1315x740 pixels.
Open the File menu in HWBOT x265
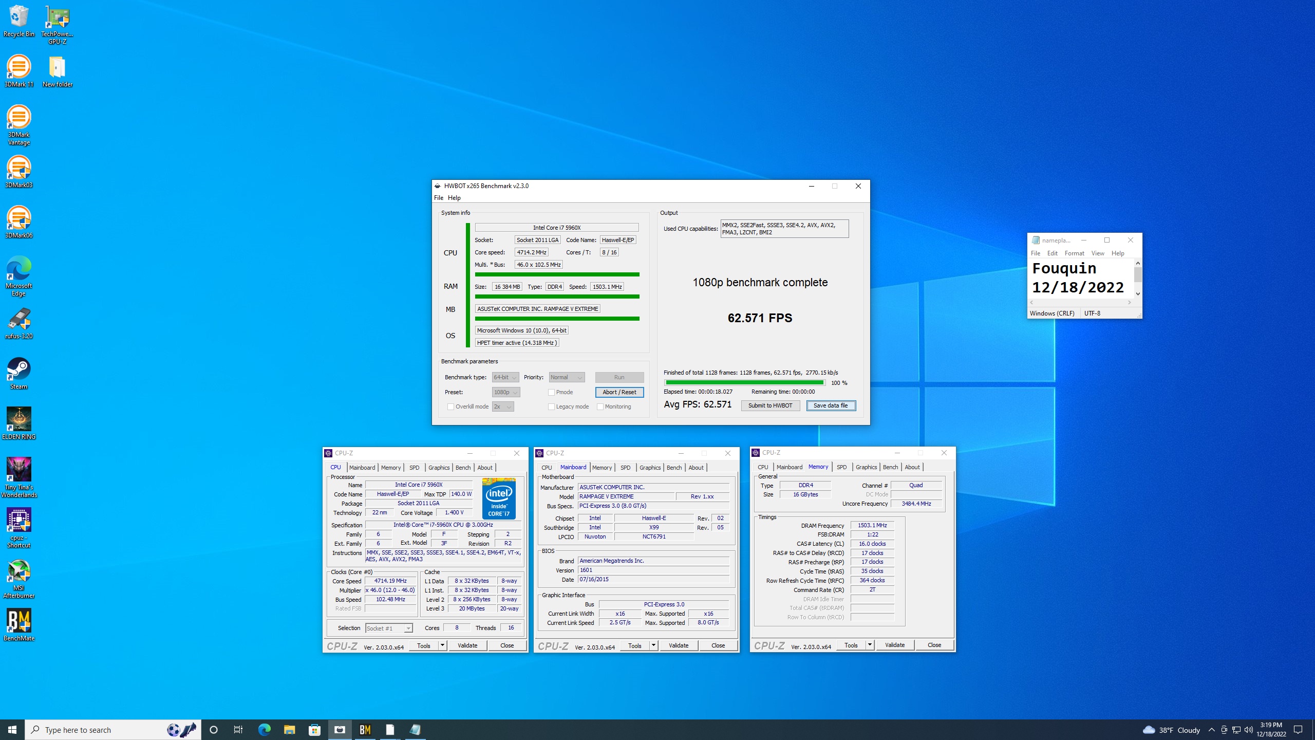point(439,198)
